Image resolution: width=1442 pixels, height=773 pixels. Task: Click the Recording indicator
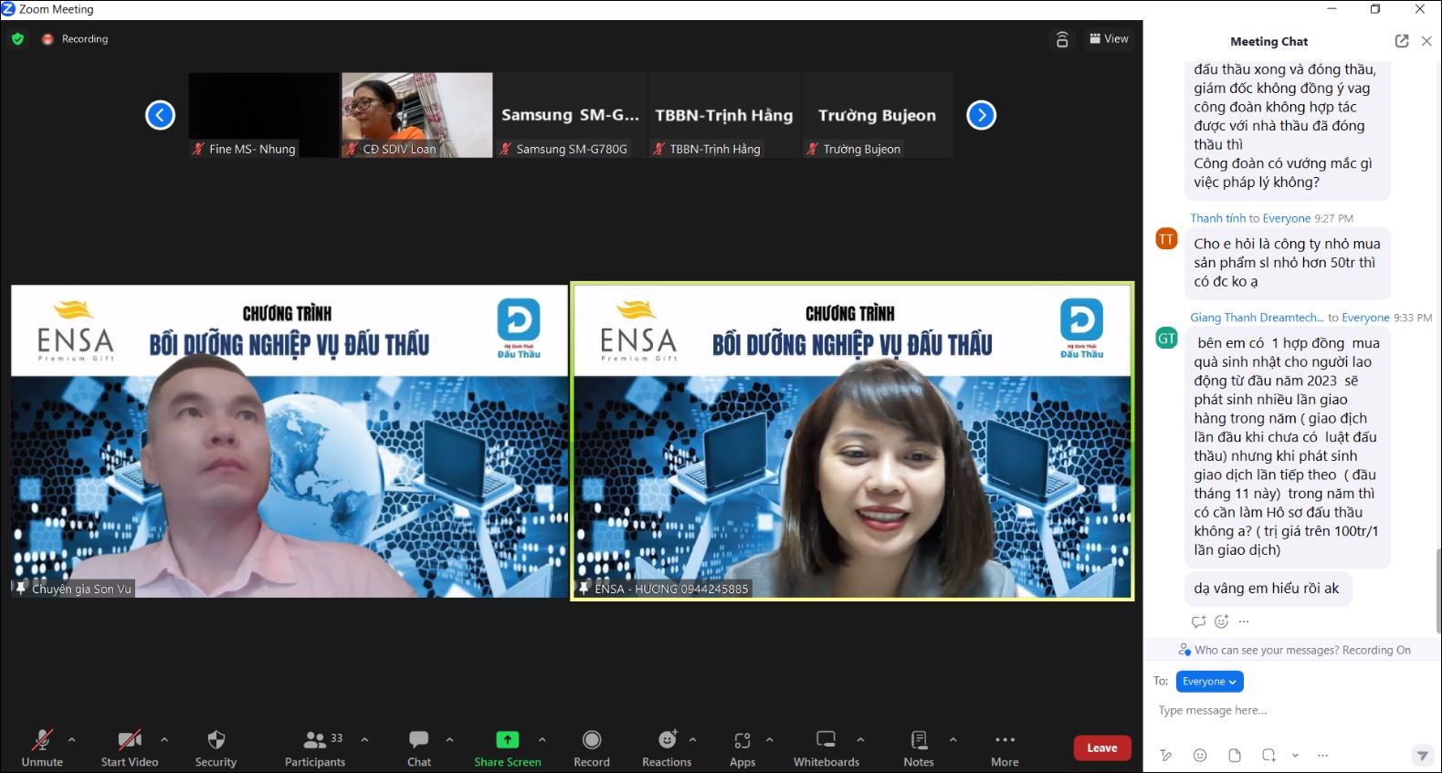tap(75, 38)
